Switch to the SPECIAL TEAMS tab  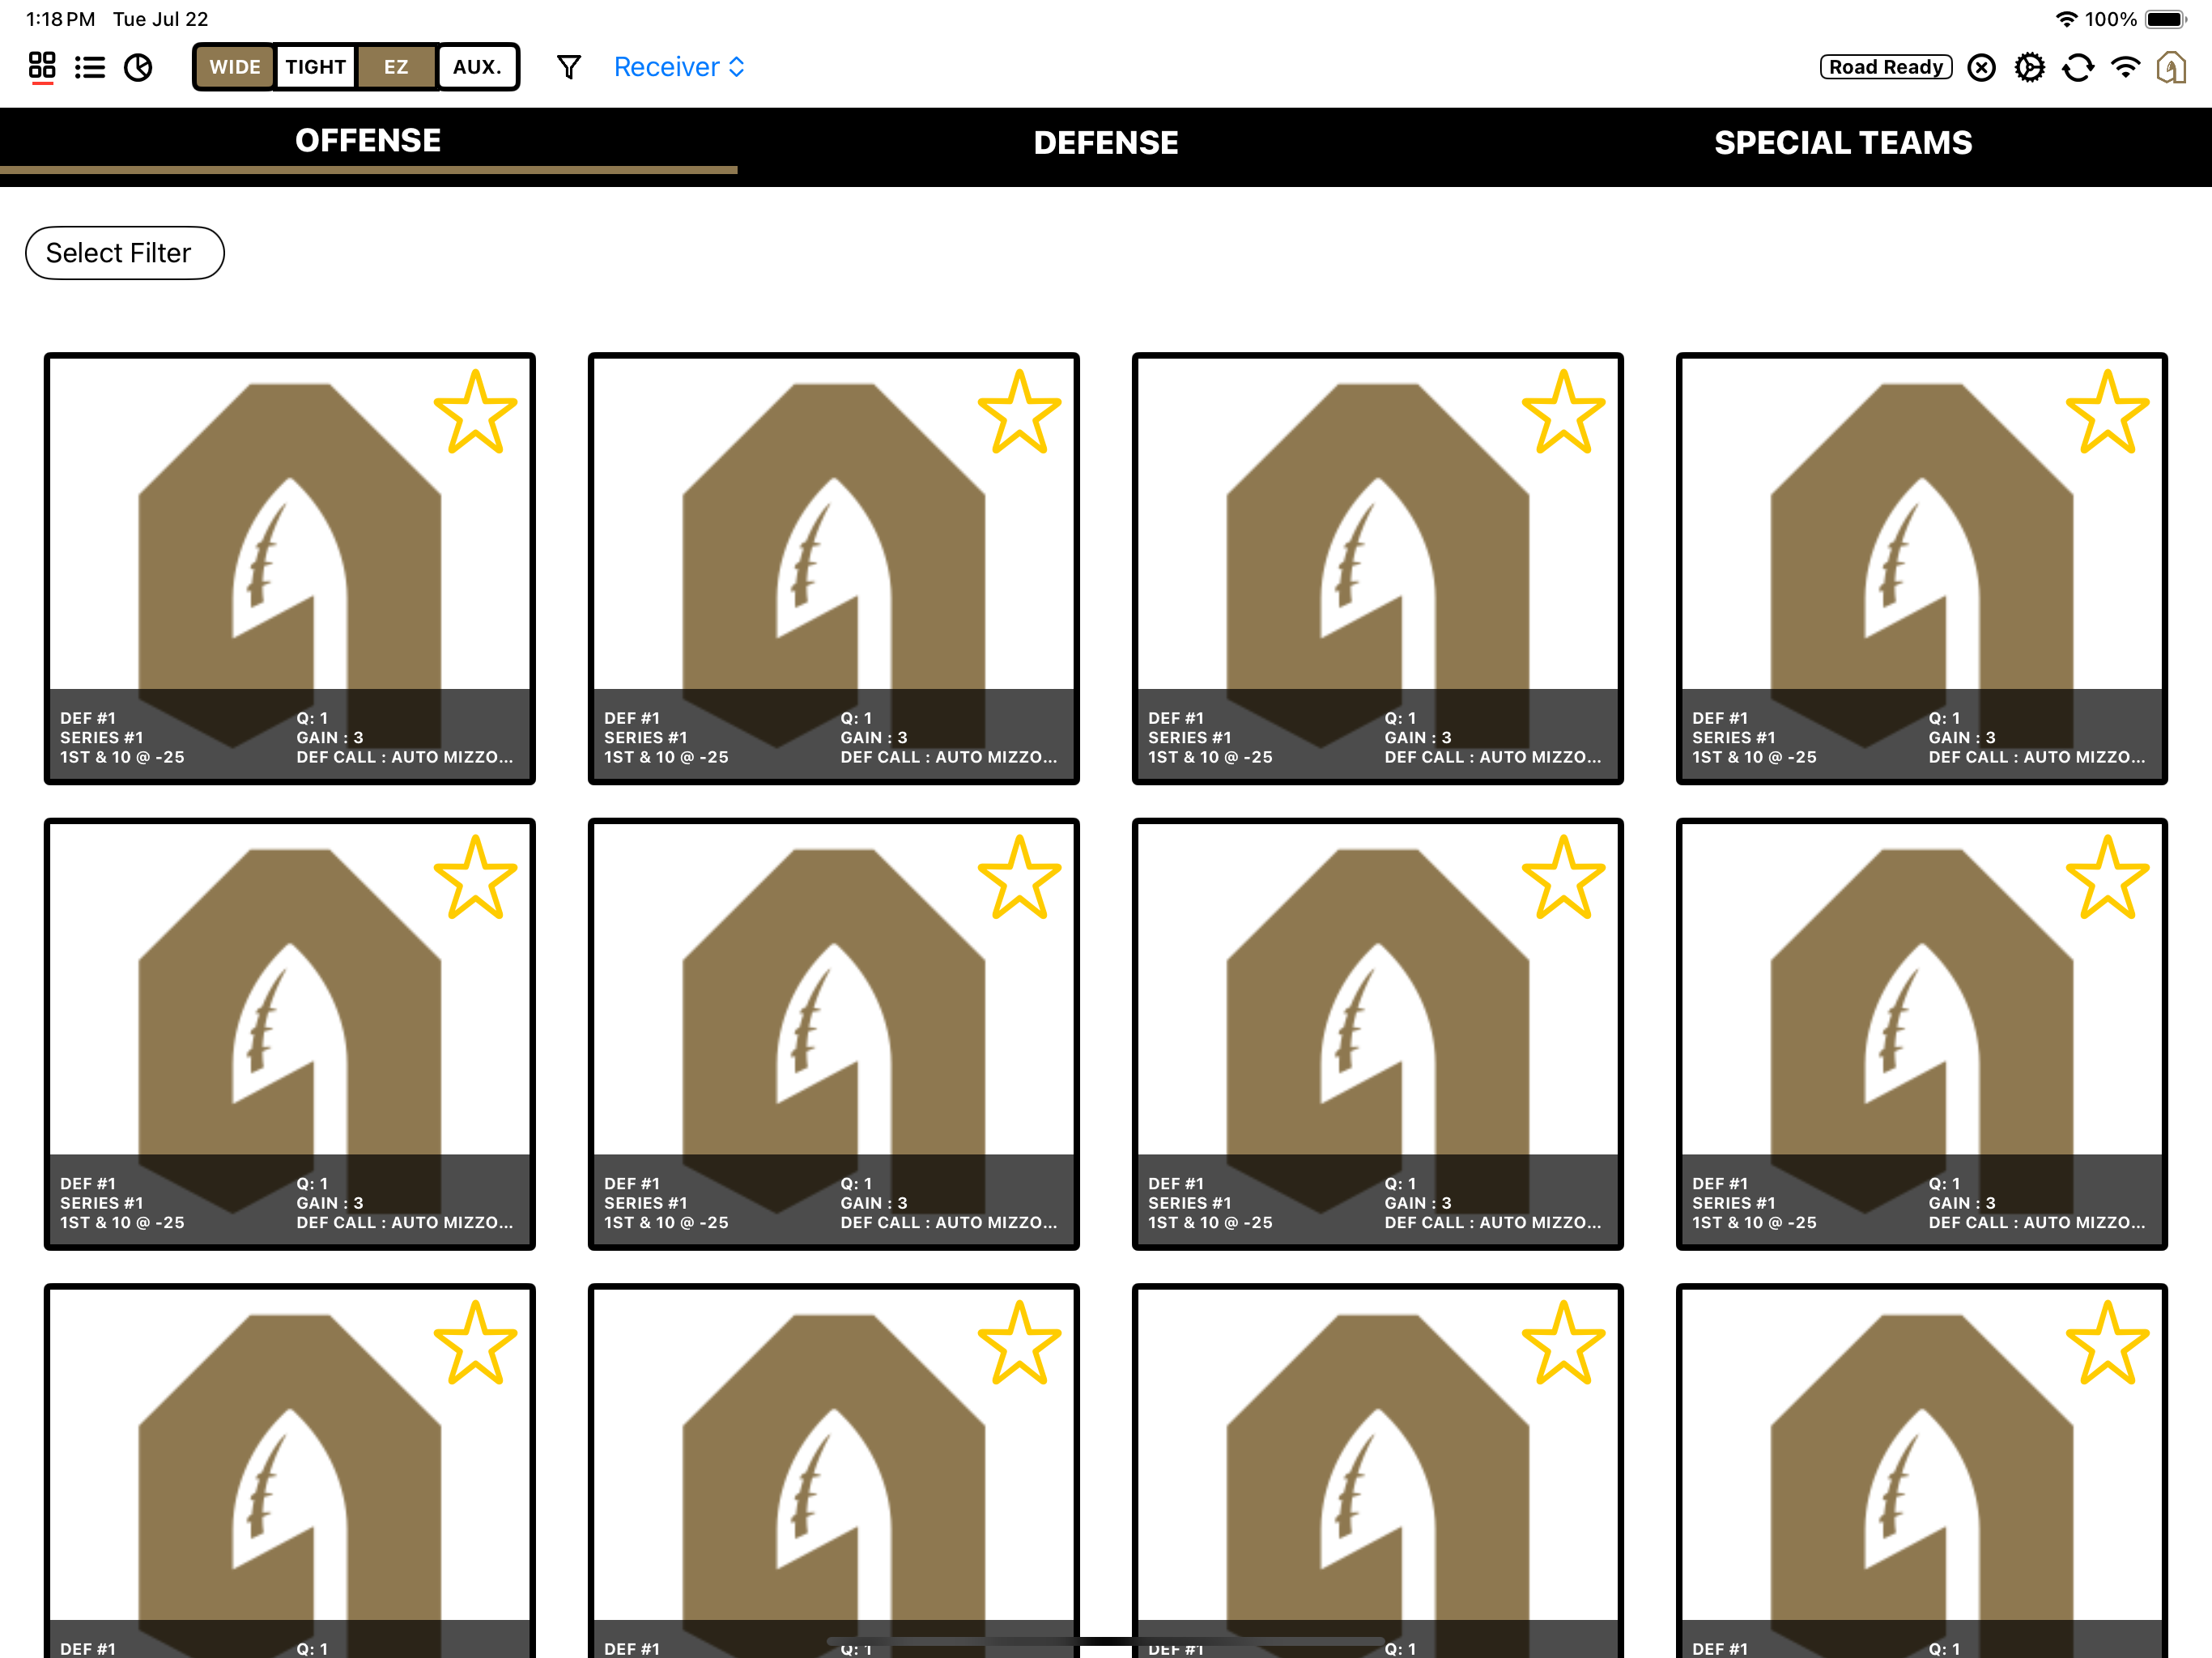click(1843, 143)
